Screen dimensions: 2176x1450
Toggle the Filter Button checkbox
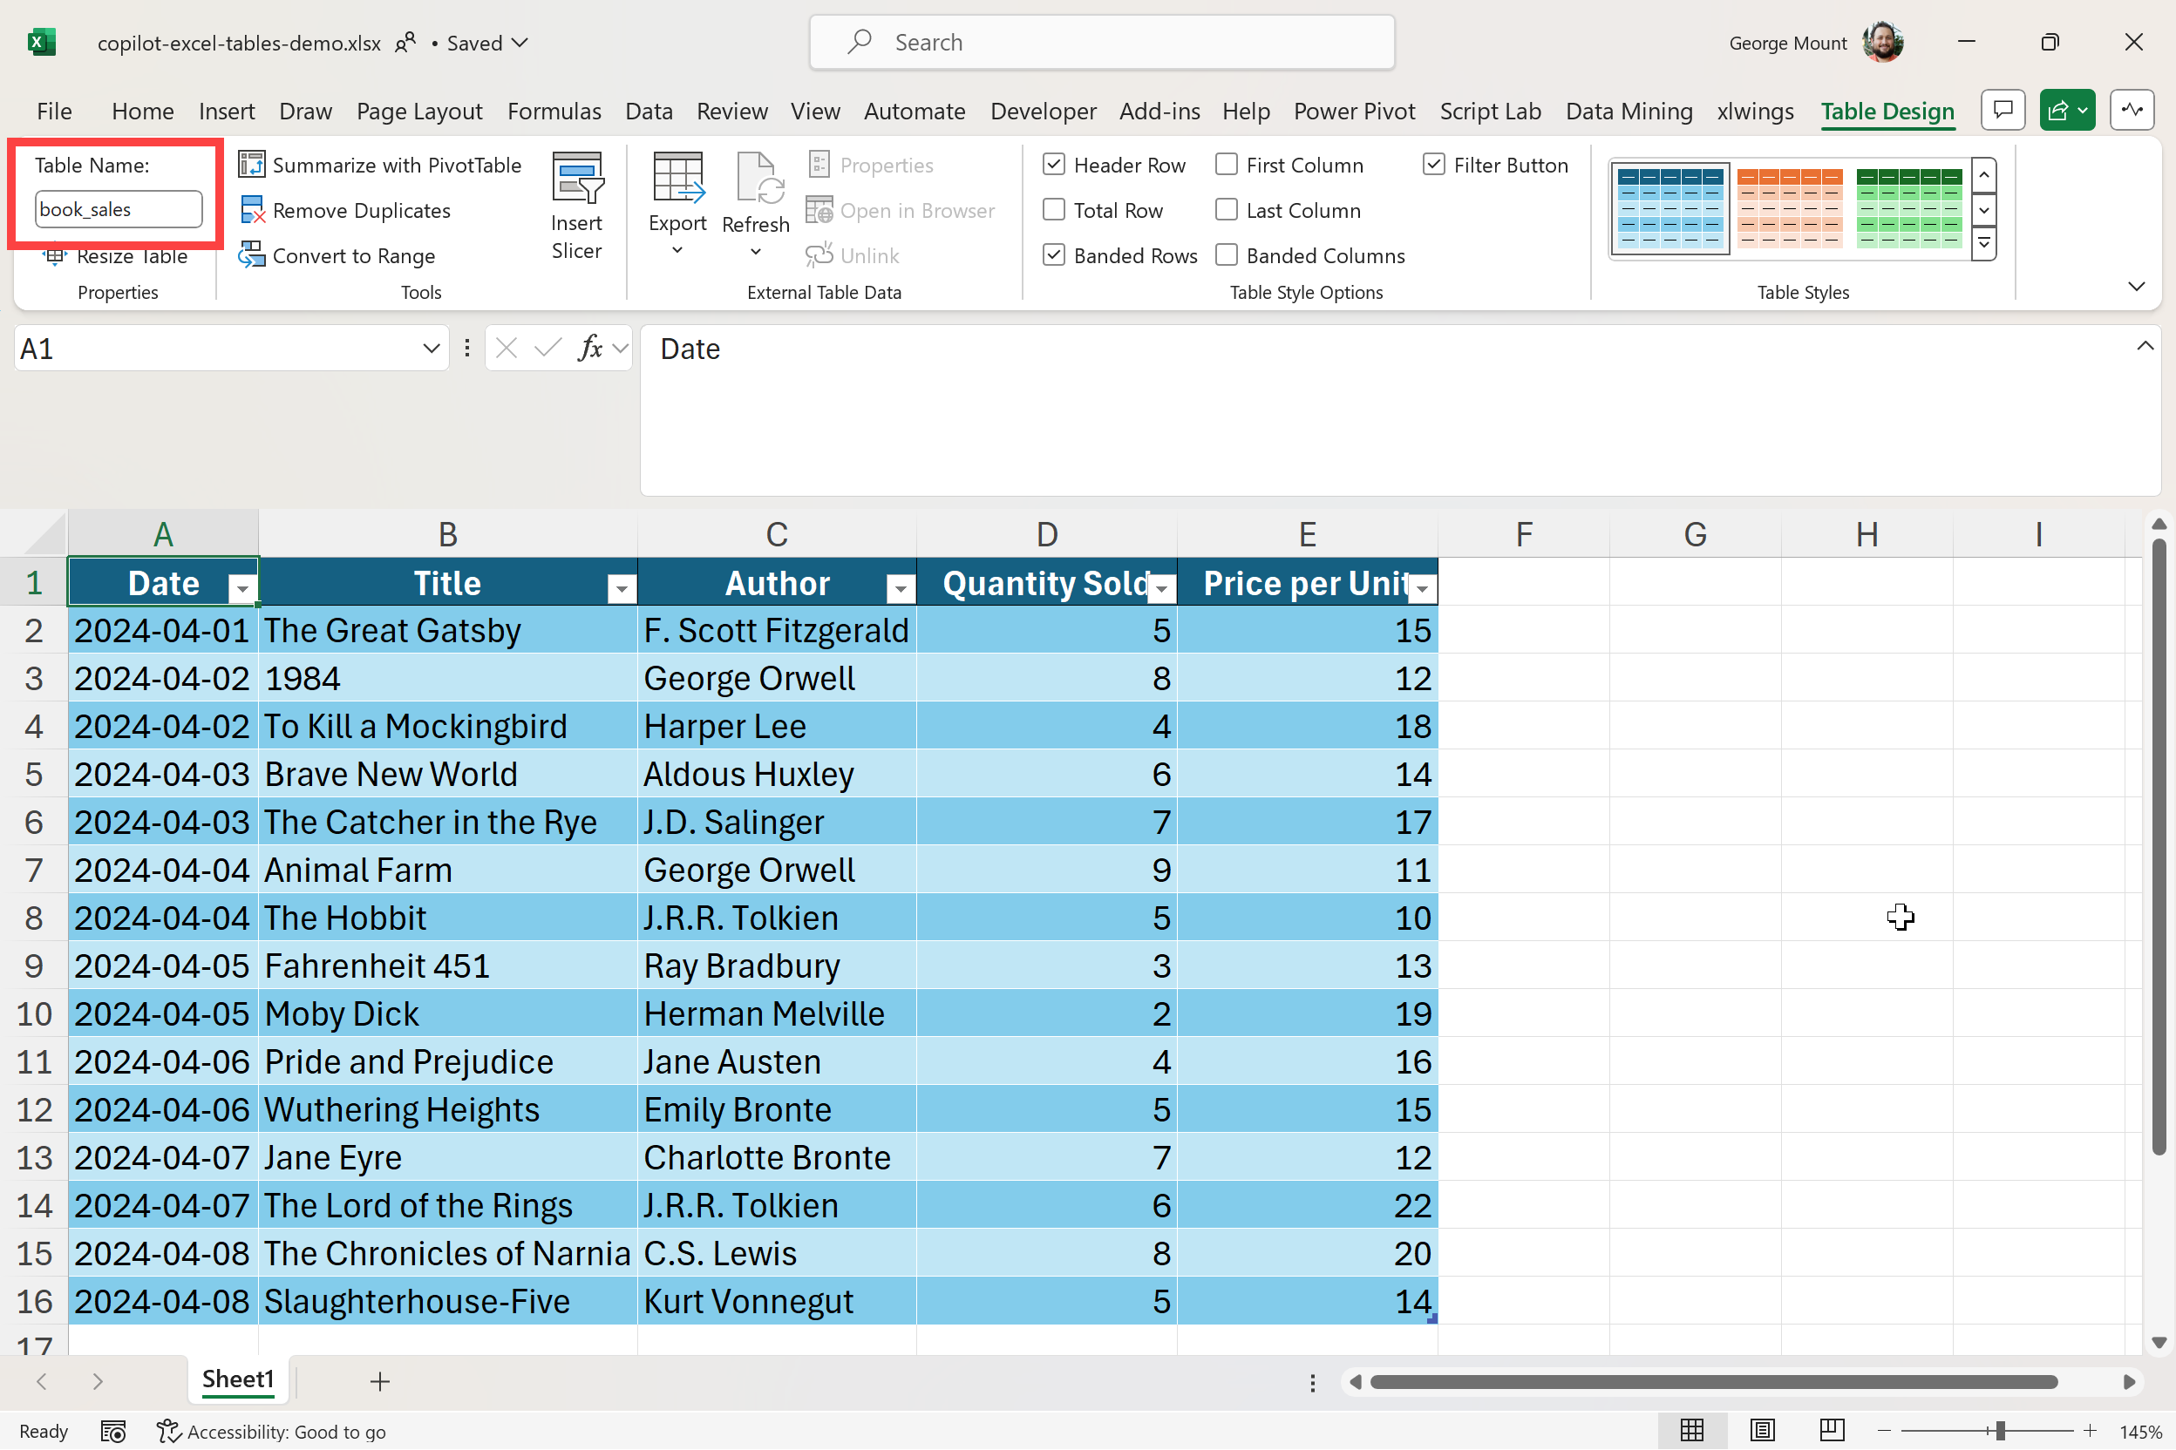[1433, 165]
